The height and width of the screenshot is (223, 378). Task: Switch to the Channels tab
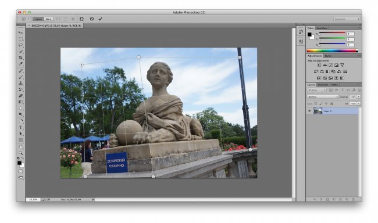[x=323, y=85]
